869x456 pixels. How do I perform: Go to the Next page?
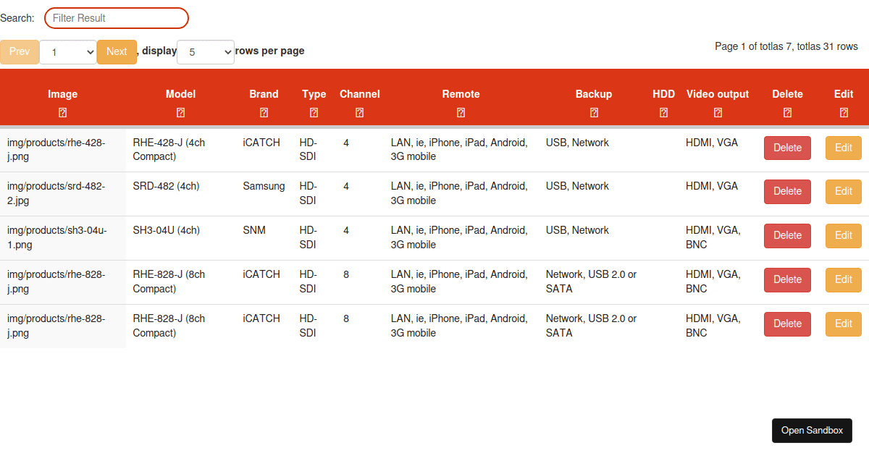[117, 51]
